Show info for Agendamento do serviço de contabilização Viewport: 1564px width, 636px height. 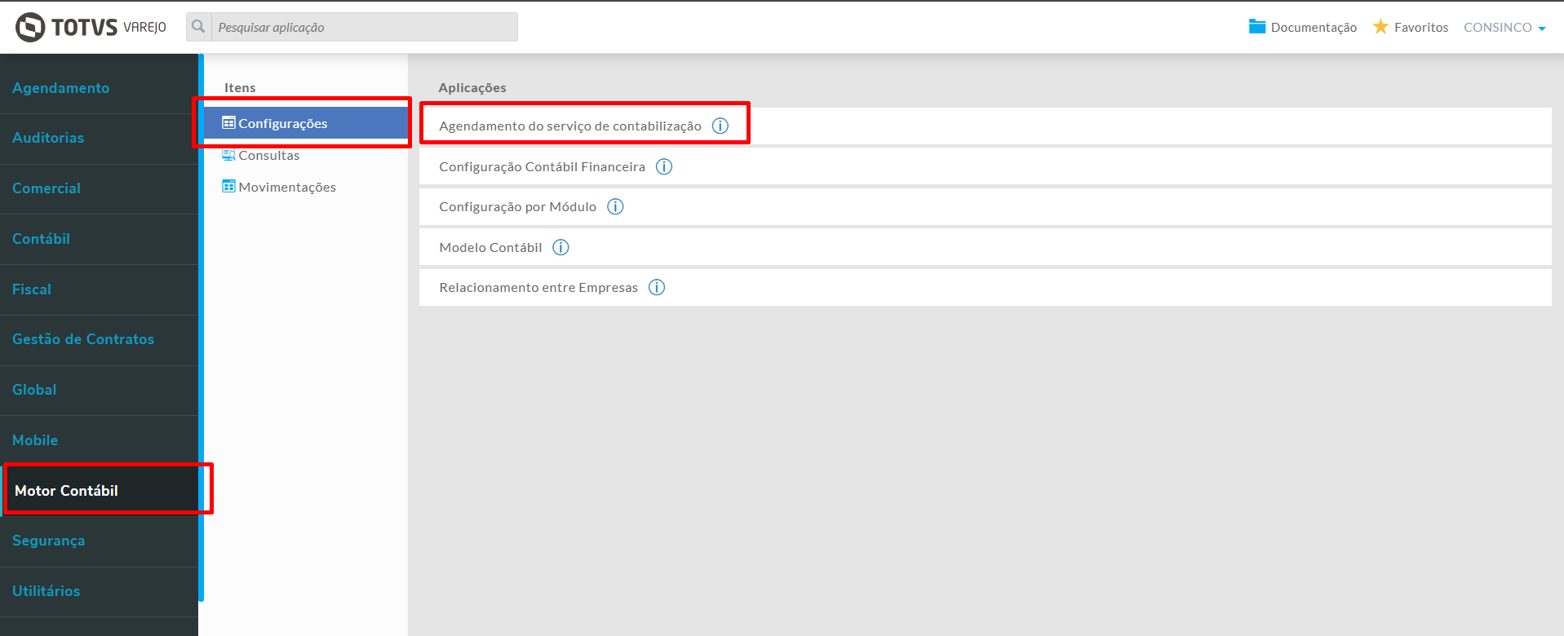pyautogui.click(x=720, y=126)
